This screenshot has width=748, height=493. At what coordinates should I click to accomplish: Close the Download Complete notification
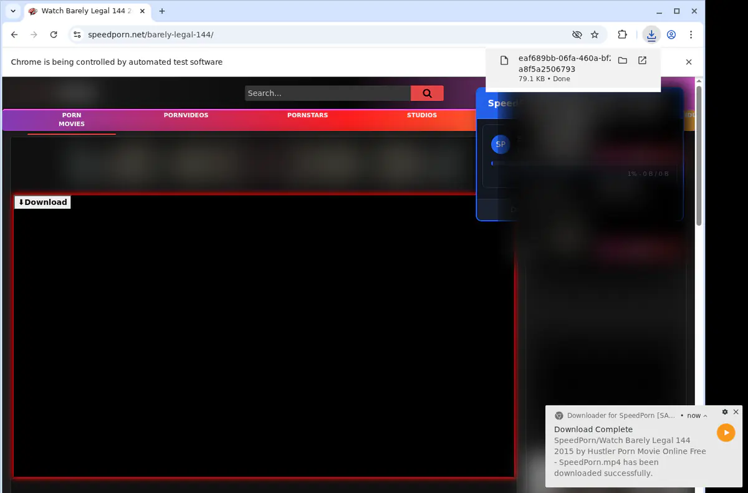point(736,412)
